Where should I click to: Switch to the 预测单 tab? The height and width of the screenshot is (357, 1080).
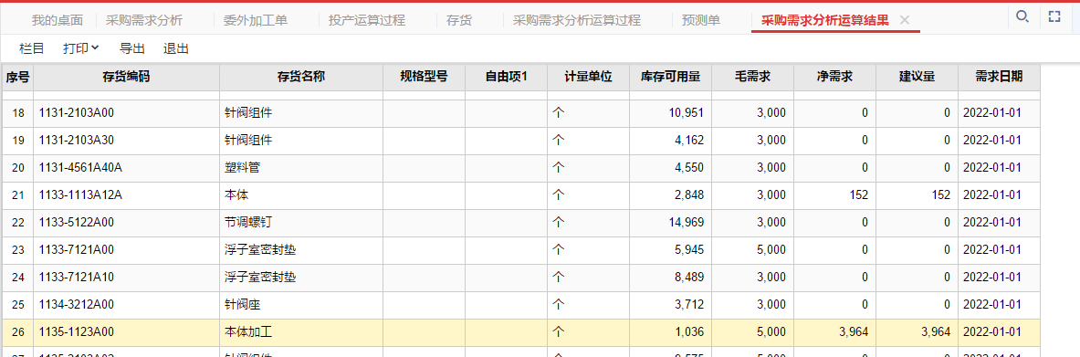tap(701, 20)
